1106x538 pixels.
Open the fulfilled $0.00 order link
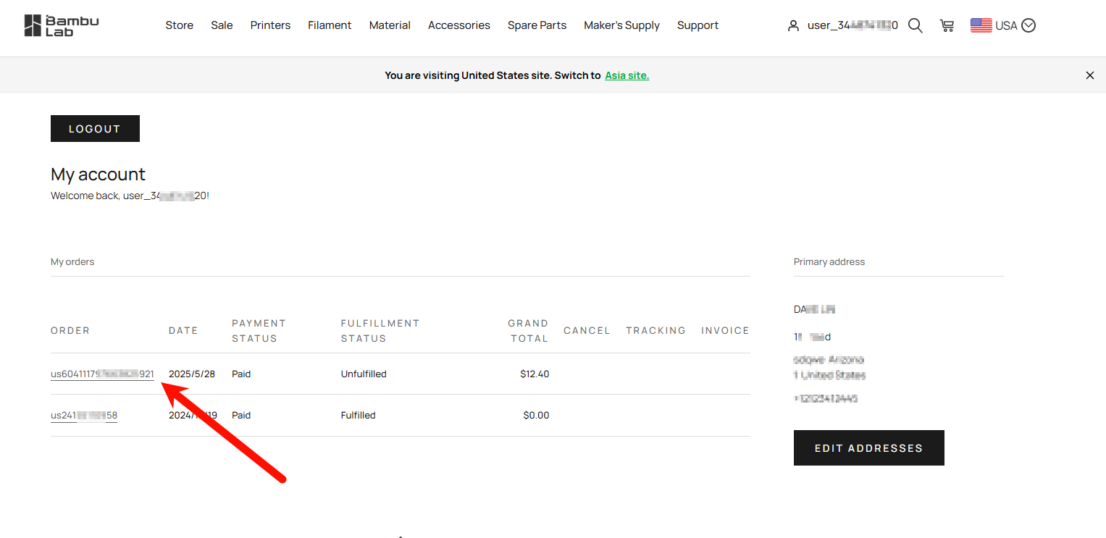tap(84, 416)
